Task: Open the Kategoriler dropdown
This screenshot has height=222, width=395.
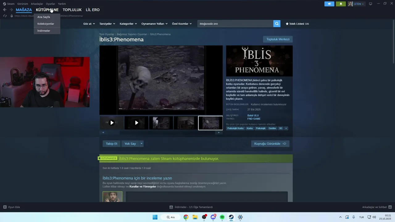Action: 128,24
